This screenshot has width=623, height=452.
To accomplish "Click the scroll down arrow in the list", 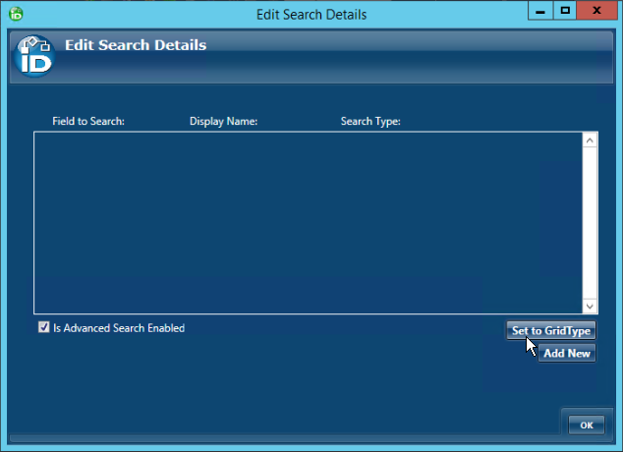I will (x=590, y=306).
